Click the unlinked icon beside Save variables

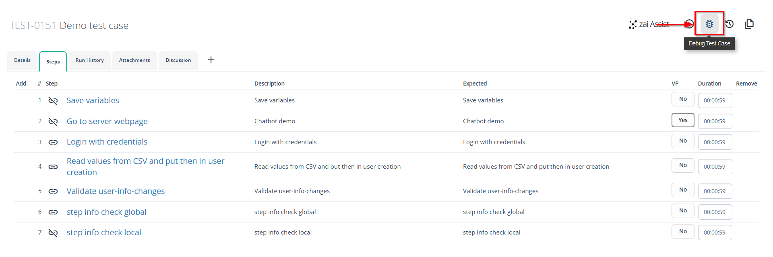[53, 100]
